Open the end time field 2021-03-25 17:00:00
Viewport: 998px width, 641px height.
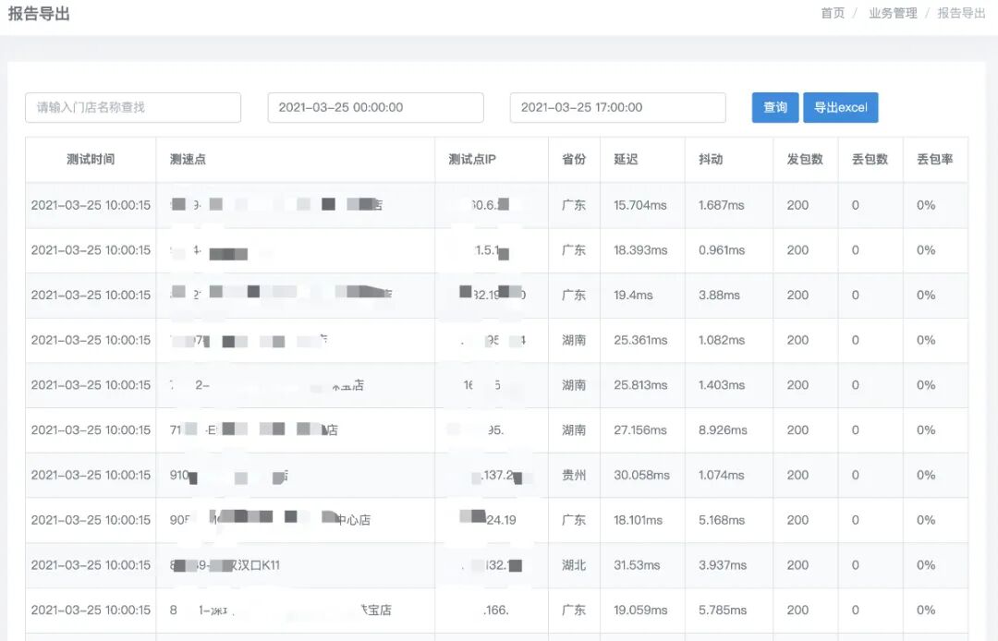618,107
